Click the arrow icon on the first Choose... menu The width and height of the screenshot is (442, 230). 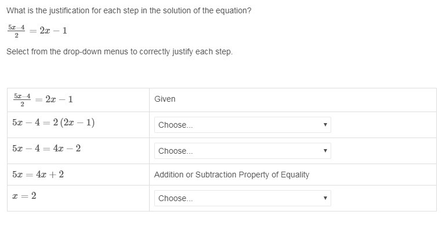[x=325, y=125]
